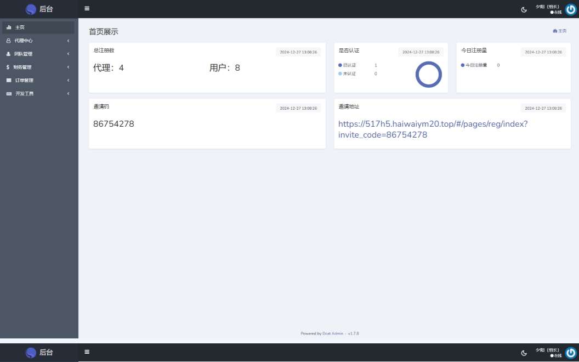The width and height of the screenshot is (579, 362).
Task: Click the keyboard icon beside 开发工具
Action: (8, 94)
